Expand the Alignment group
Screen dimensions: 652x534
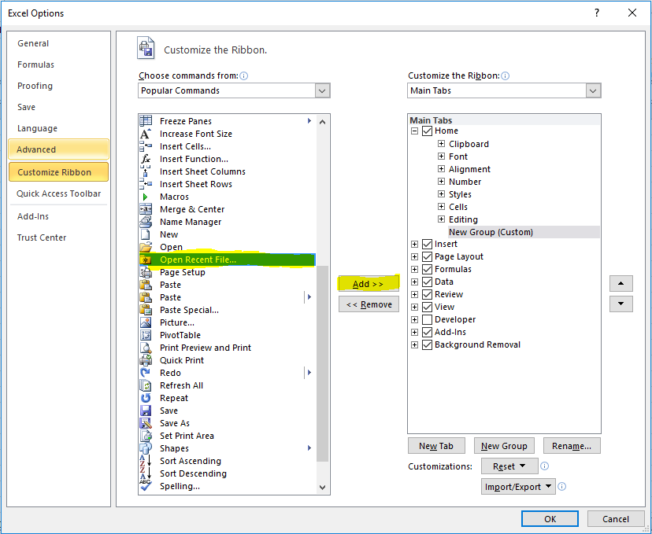coord(441,169)
